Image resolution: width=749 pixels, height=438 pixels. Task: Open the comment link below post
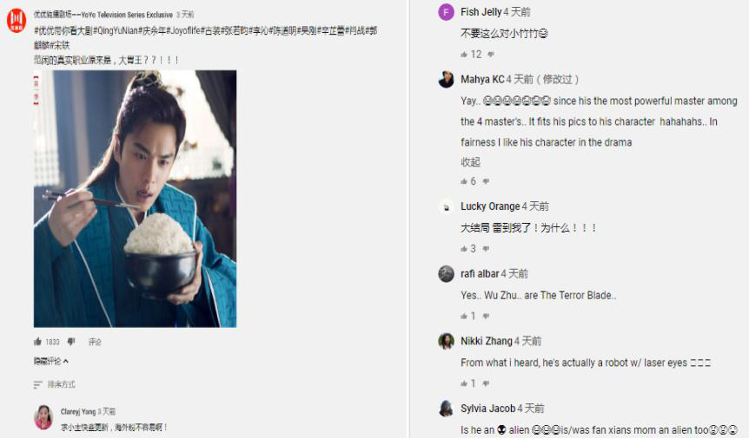click(95, 342)
